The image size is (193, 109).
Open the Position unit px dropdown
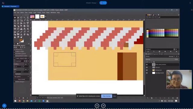click(x=27, y=64)
